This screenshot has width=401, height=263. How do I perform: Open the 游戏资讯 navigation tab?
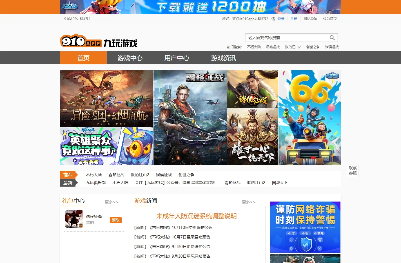[x=224, y=58]
